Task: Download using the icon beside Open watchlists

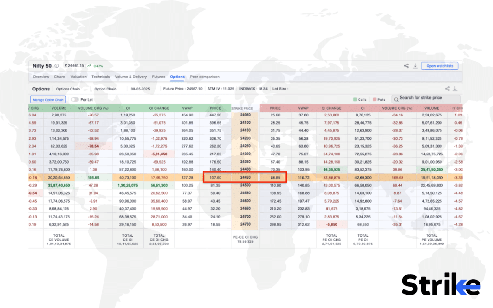Action: click(x=415, y=66)
